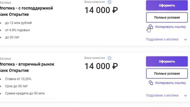
Task: Select Копировать ссылку text in вторичный рынок card
Action: tap(170, 83)
